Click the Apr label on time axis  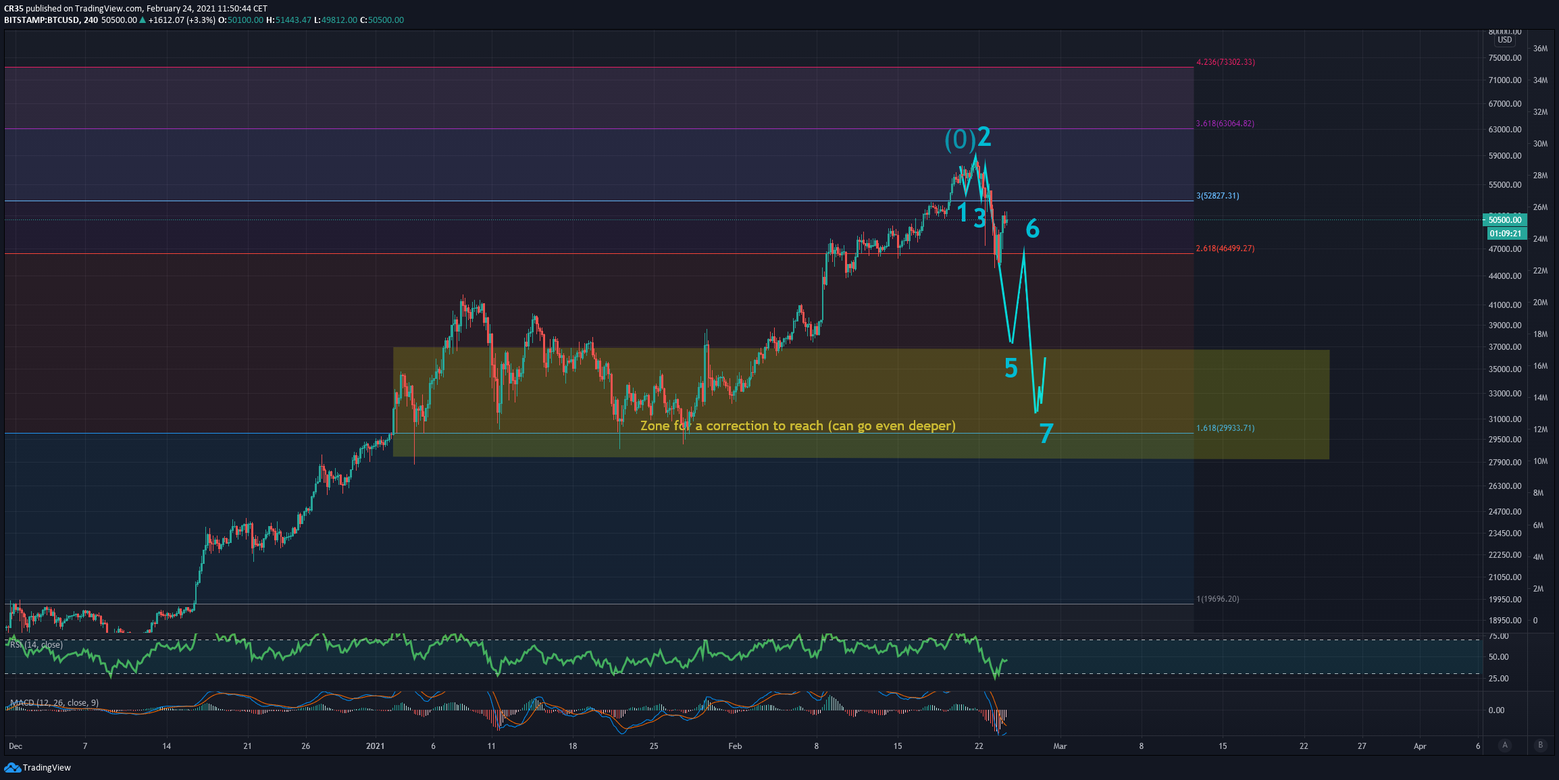1420,746
